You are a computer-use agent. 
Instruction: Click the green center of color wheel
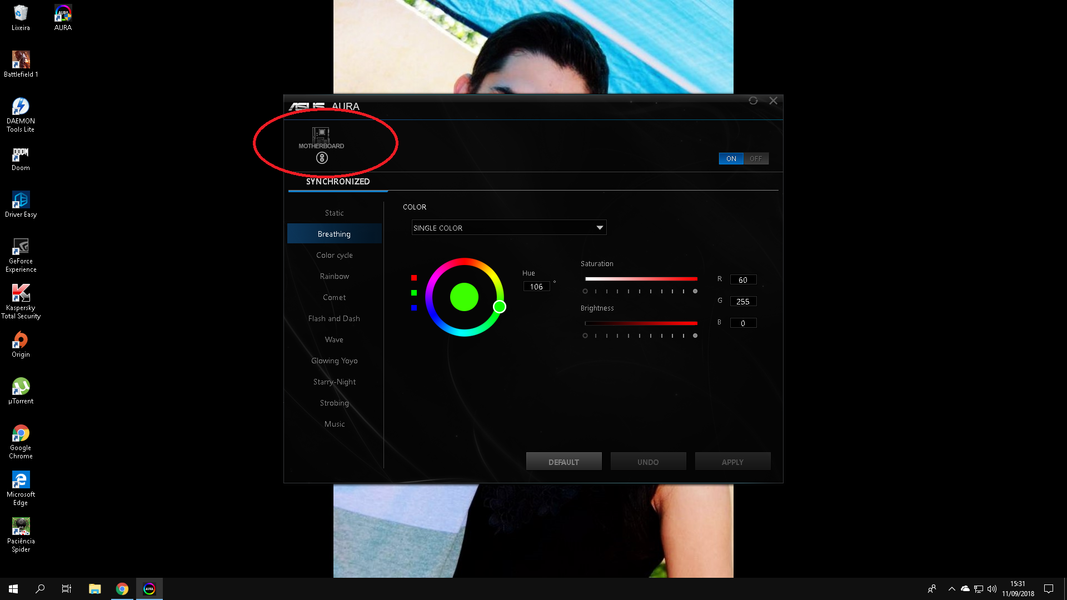[x=464, y=297]
